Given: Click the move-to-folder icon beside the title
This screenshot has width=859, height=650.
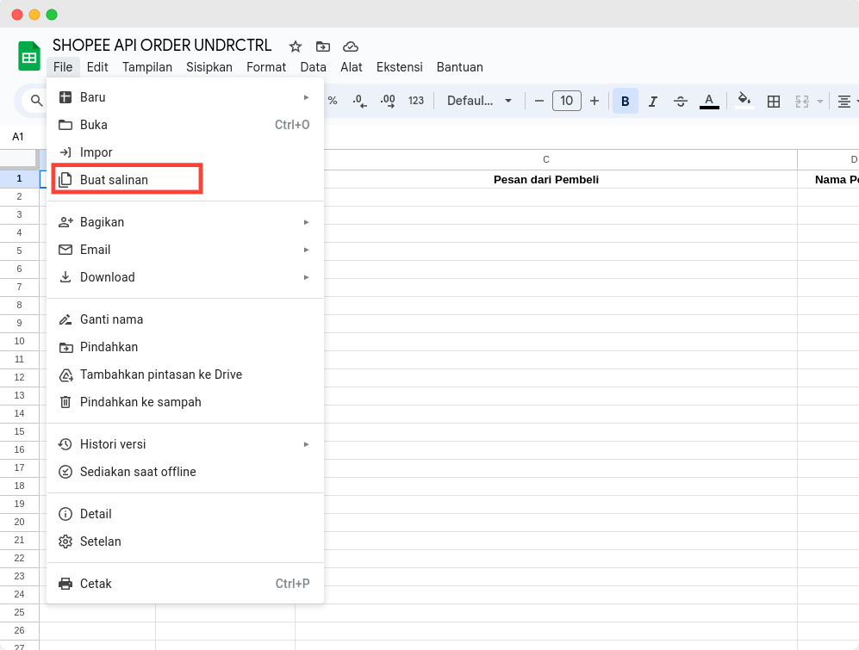Looking at the screenshot, I should [x=323, y=46].
